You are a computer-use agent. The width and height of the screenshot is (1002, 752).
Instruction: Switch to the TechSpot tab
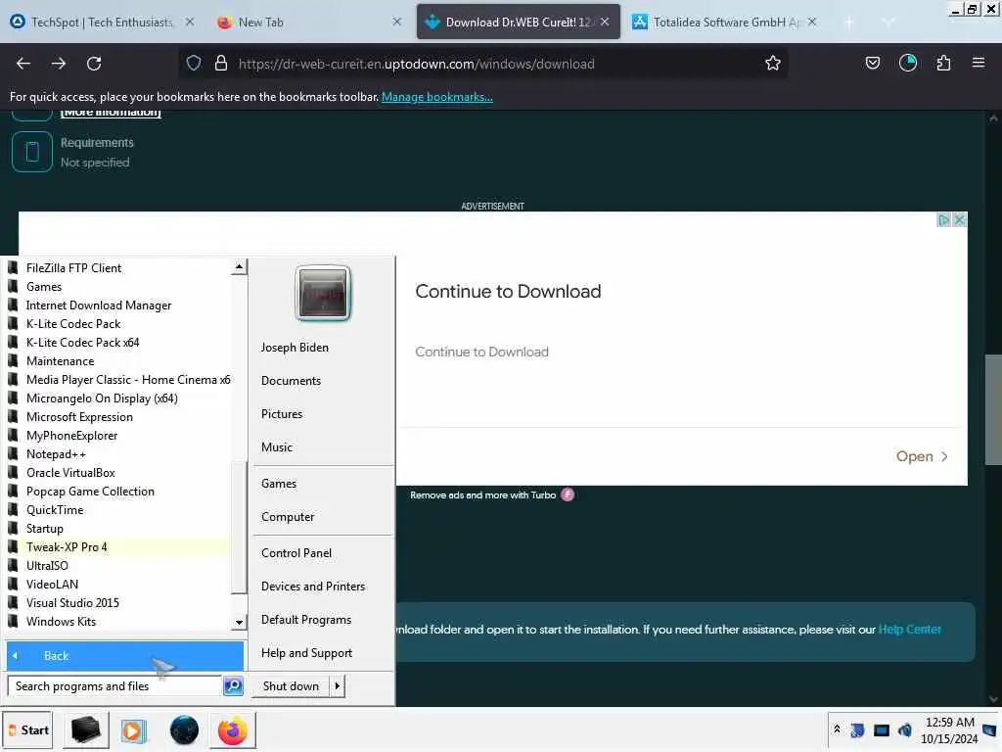(x=102, y=22)
